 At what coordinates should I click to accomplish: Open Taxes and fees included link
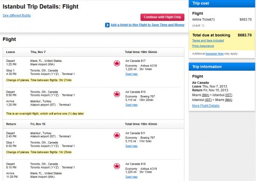coord(208,40)
